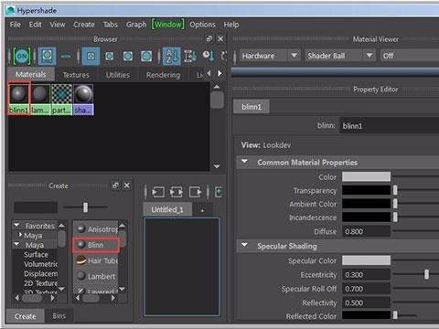
Task: Collapse the Favorites tree item
Action: [16, 225]
